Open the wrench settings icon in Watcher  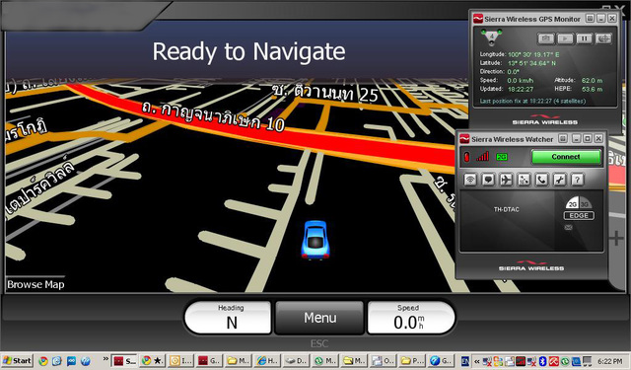(x=559, y=180)
